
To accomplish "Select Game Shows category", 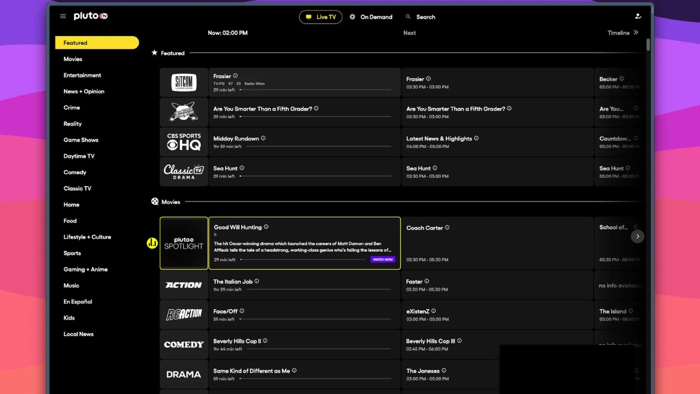I will pos(81,140).
